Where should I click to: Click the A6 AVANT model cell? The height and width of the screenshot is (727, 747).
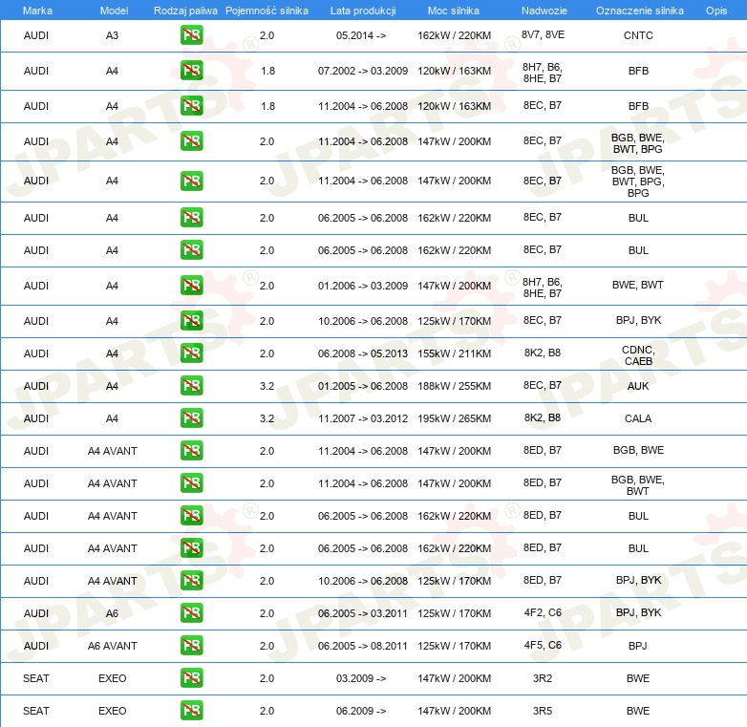point(113,646)
